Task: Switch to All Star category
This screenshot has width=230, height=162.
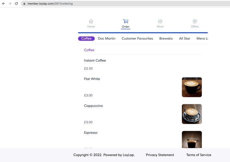Action: (x=185, y=38)
